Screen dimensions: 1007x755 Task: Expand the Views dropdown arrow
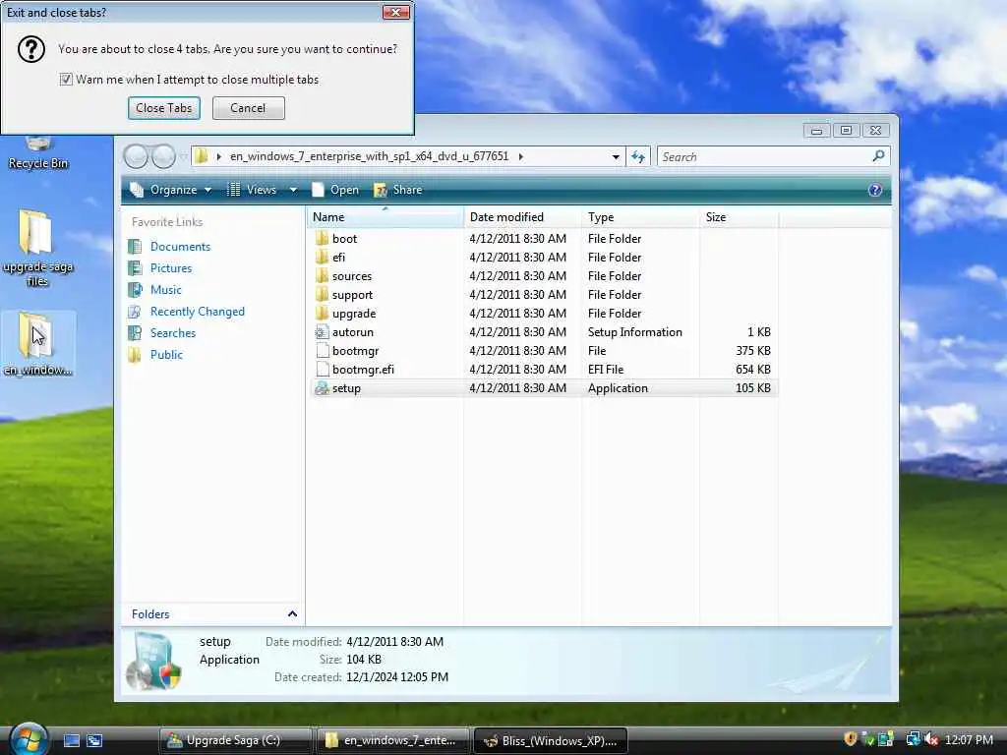(x=293, y=190)
